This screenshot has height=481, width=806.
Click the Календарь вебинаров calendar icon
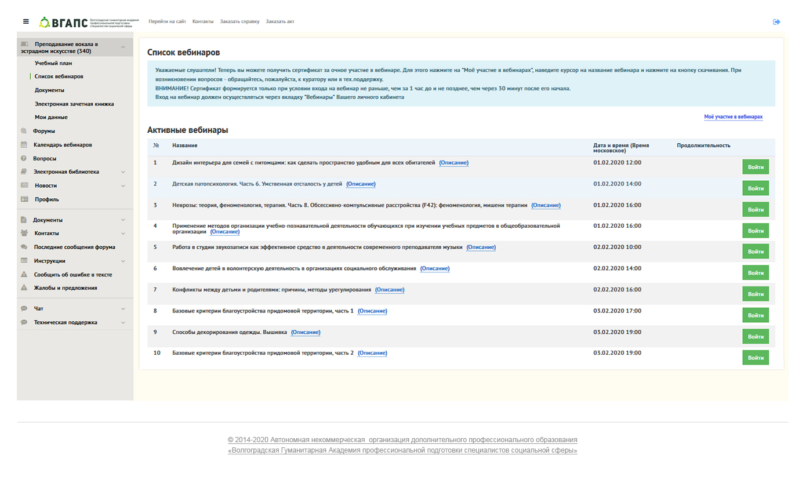coord(24,145)
